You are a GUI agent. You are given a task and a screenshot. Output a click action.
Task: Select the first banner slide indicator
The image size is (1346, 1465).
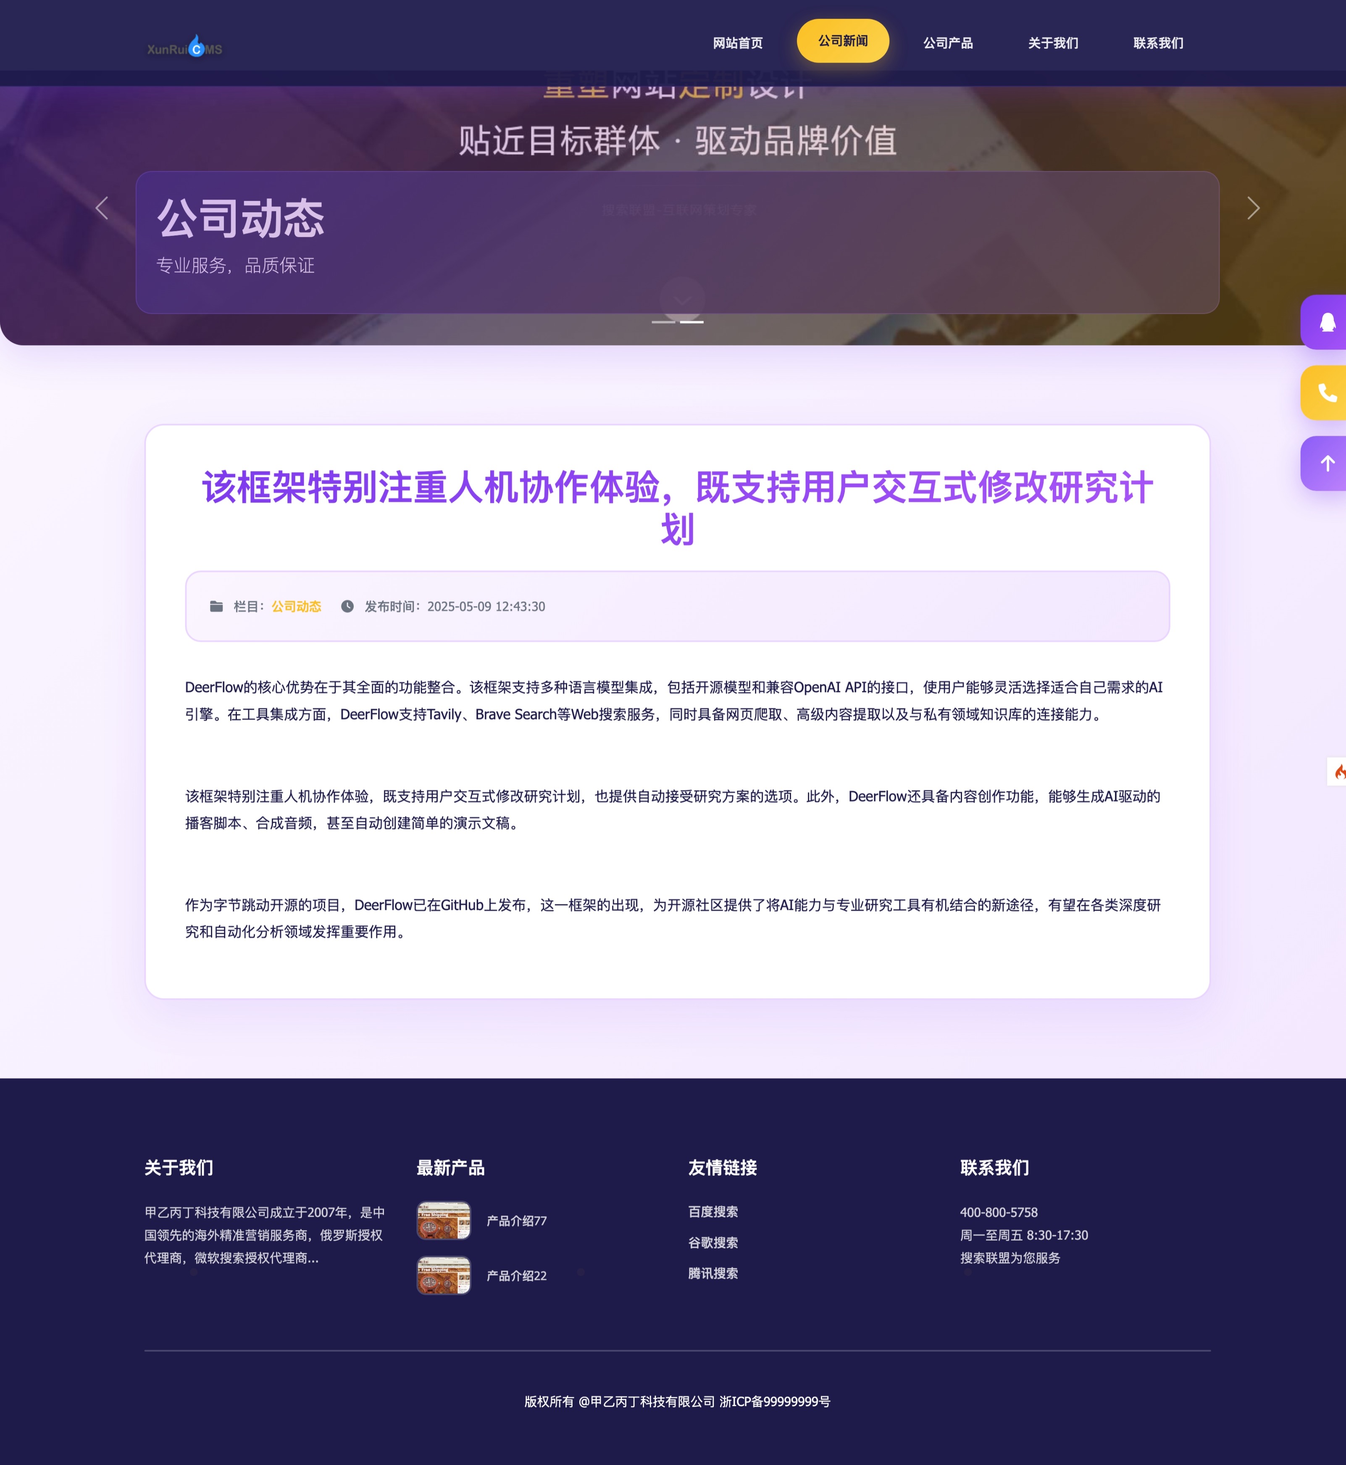[663, 321]
